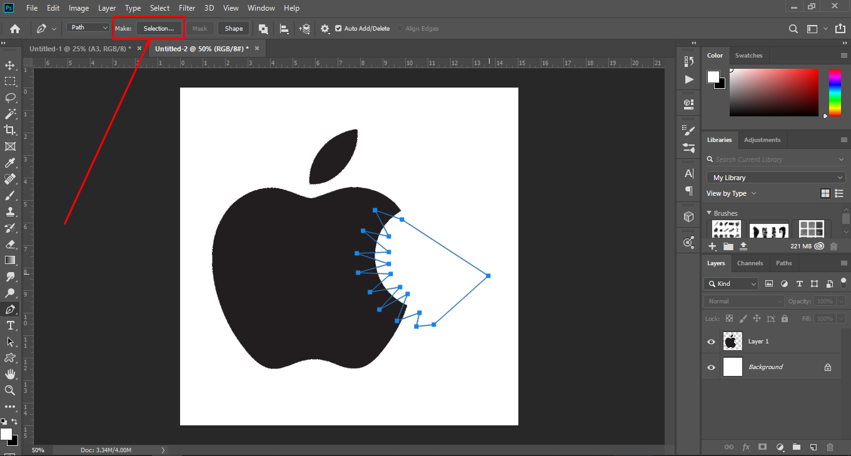Toggle pixel layer filter in Layers panel
Image resolution: width=851 pixels, height=456 pixels.
[x=769, y=283]
